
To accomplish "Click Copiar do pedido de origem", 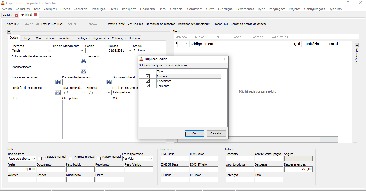I will tap(248, 24).
